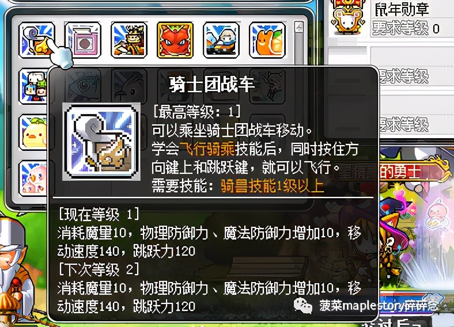Image resolution: width=454 pixels, height=327 pixels.
Task: Click the white-haired rider vehicle skill icon
Action: 221,40
